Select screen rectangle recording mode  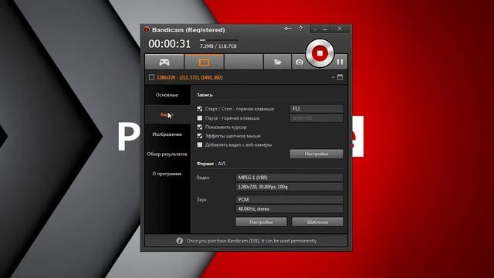click(x=204, y=62)
